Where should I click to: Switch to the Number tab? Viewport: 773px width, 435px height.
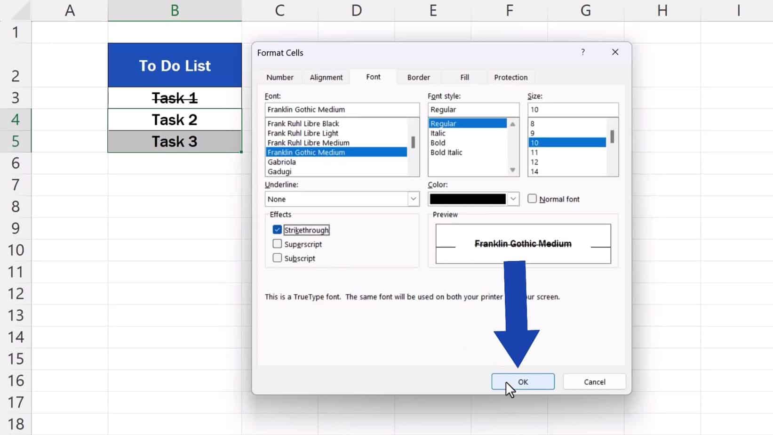pyautogui.click(x=280, y=77)
